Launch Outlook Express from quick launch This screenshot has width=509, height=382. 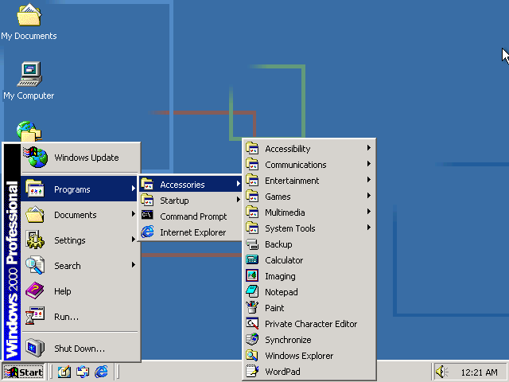[83, 372]
